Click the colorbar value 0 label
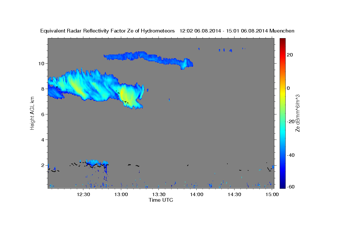 pos(288,88)
